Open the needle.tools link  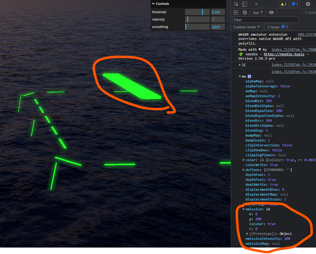[x=284, y=54]
